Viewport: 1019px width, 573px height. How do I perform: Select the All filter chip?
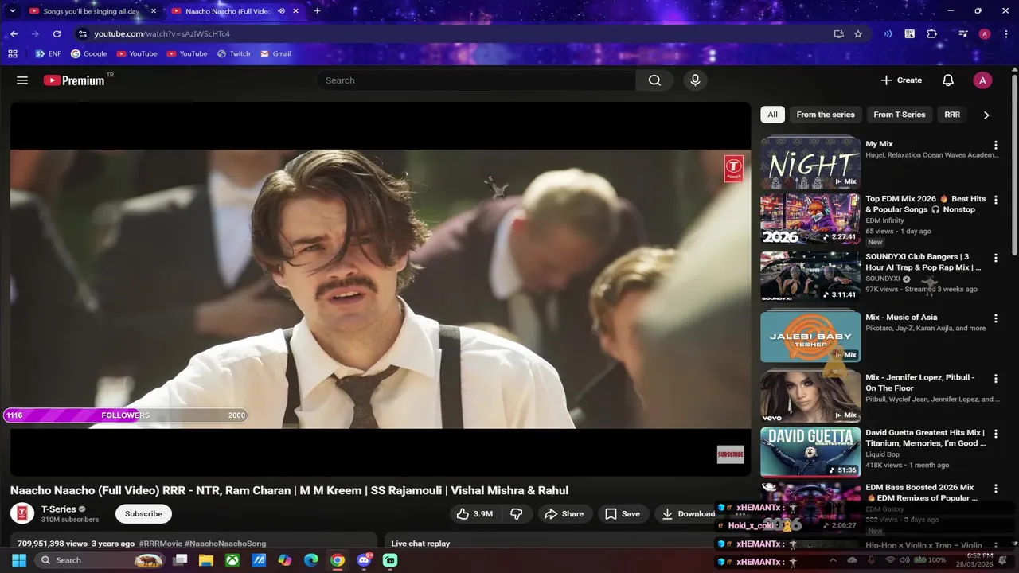pyautogui.click(x=772, y=115)
